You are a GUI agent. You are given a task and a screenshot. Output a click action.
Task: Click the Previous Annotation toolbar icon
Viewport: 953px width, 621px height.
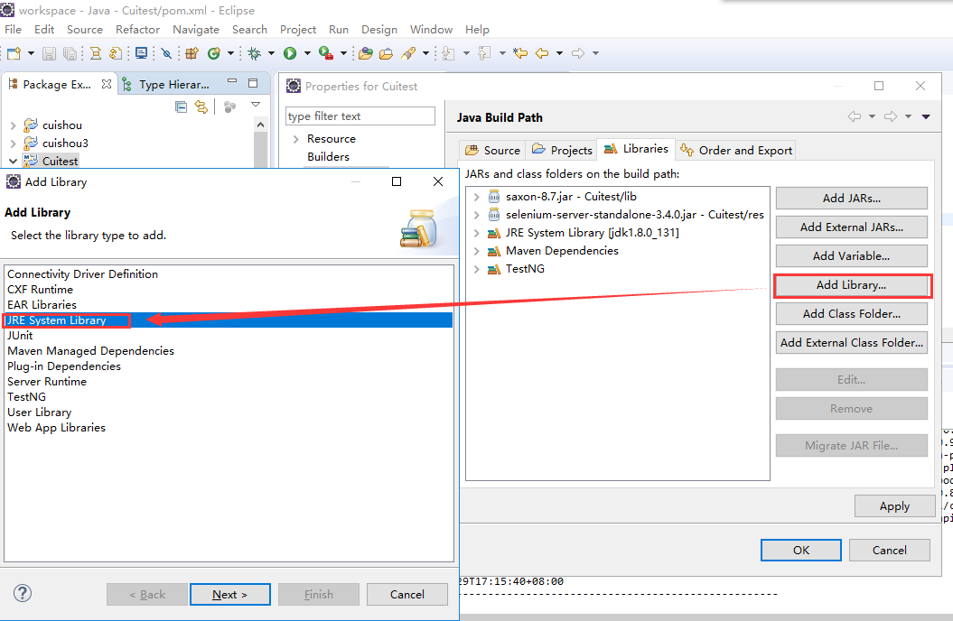[484, 53]
